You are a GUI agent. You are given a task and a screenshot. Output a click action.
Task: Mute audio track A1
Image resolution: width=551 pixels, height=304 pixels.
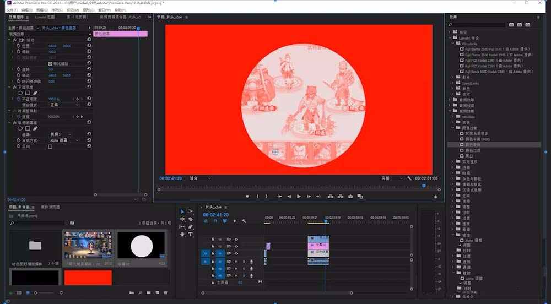click(236, 262)
